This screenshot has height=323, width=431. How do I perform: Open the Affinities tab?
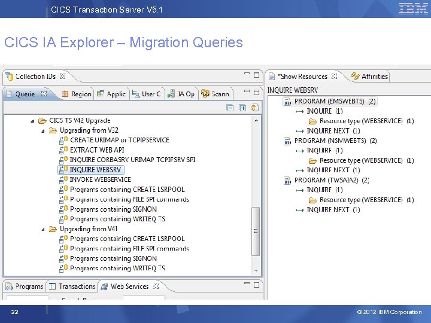click(x=369, y=77)
